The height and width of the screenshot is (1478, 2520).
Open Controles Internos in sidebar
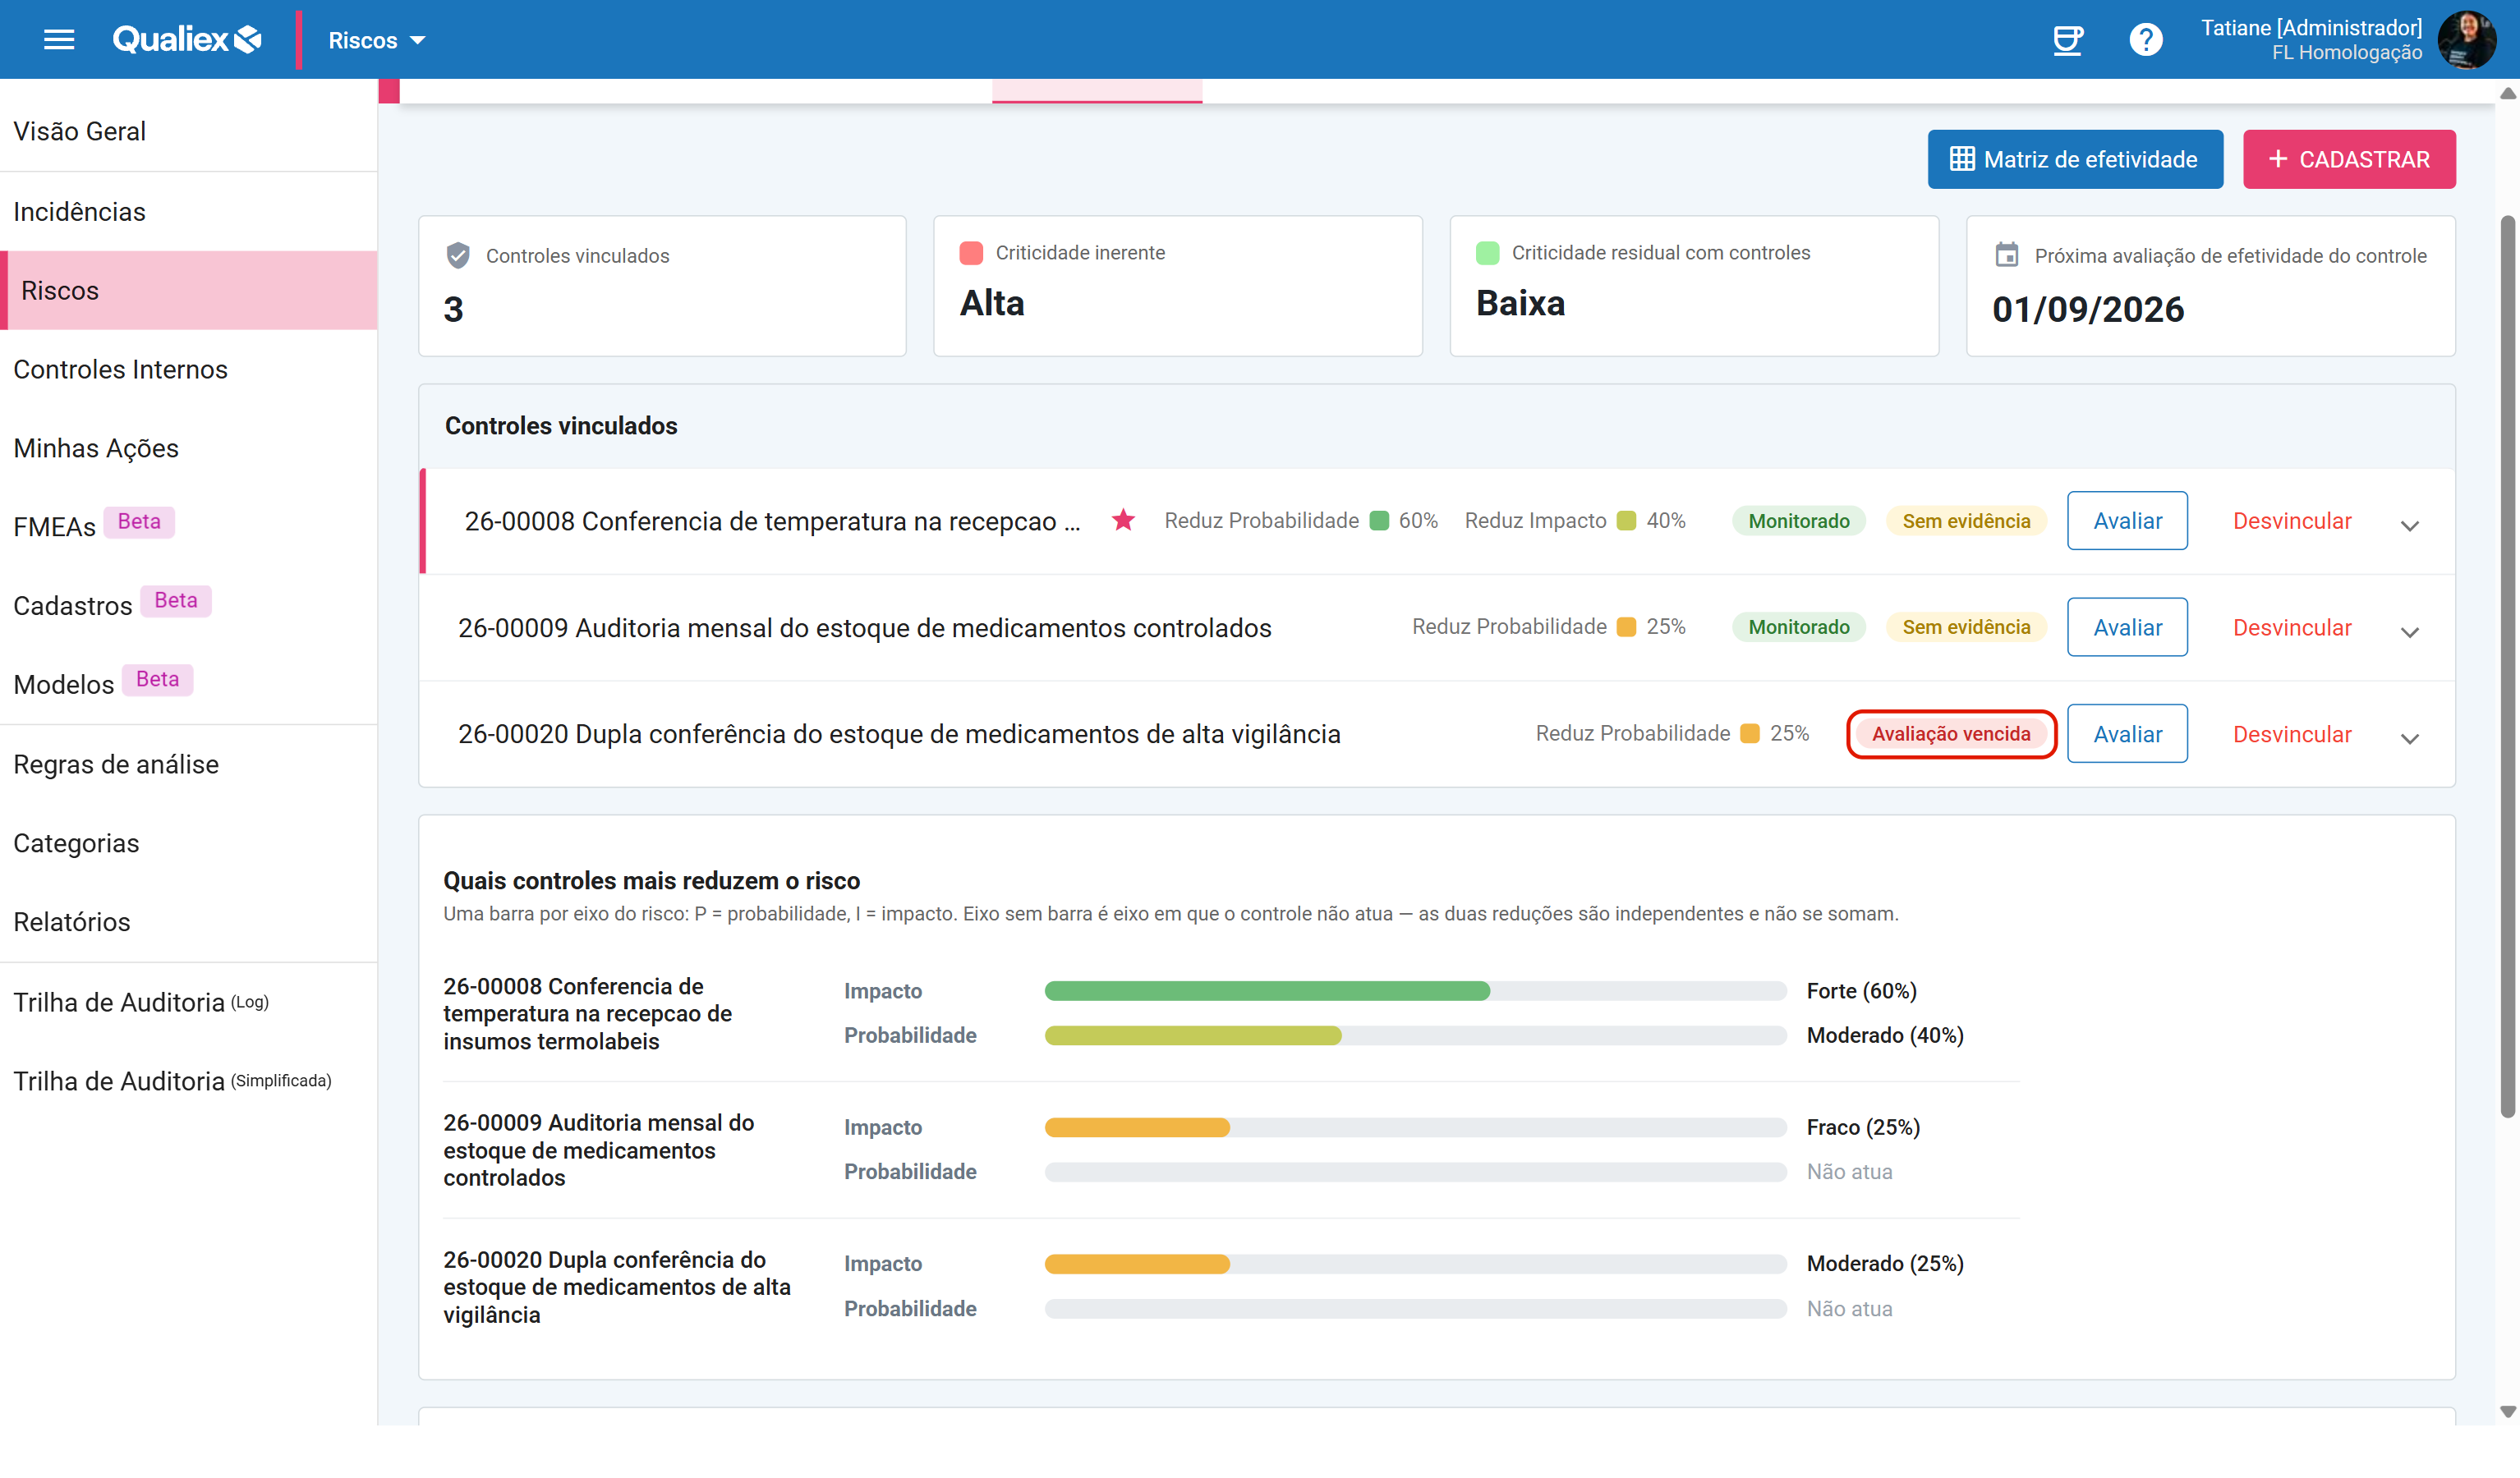pos(189,369)
